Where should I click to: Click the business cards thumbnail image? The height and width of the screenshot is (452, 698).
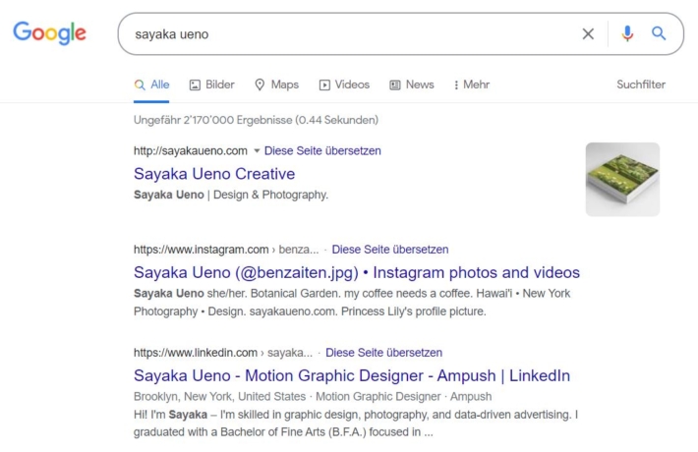622,179
